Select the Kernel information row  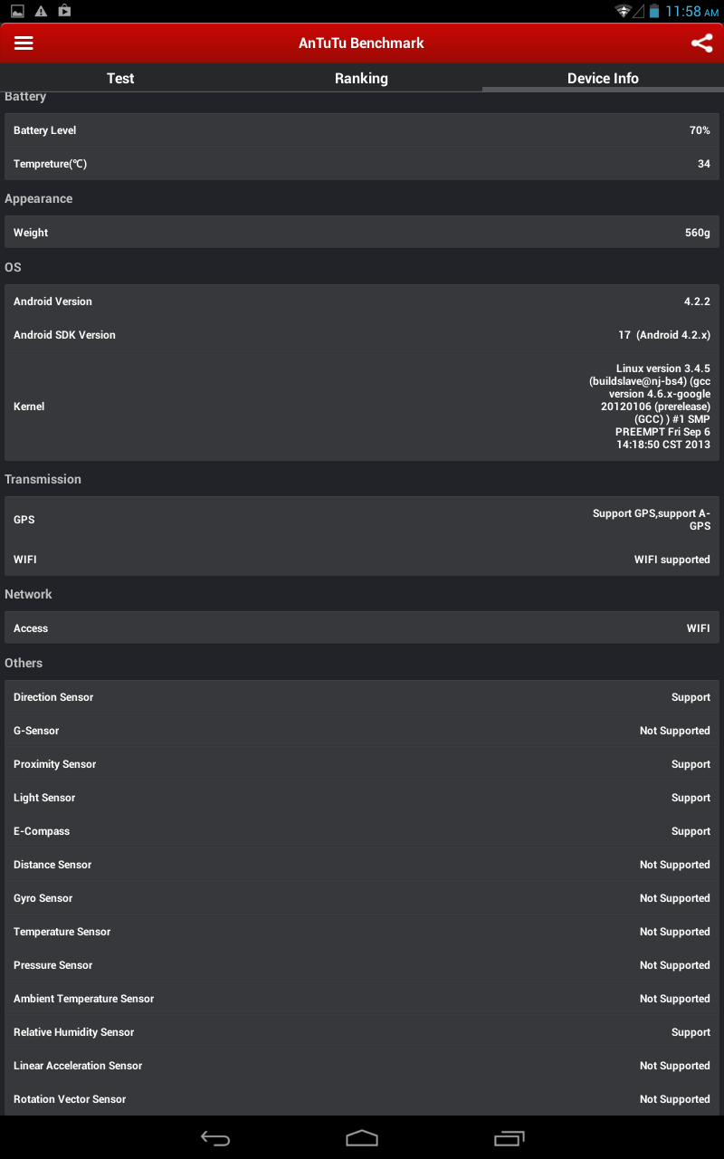coord(362,407)
